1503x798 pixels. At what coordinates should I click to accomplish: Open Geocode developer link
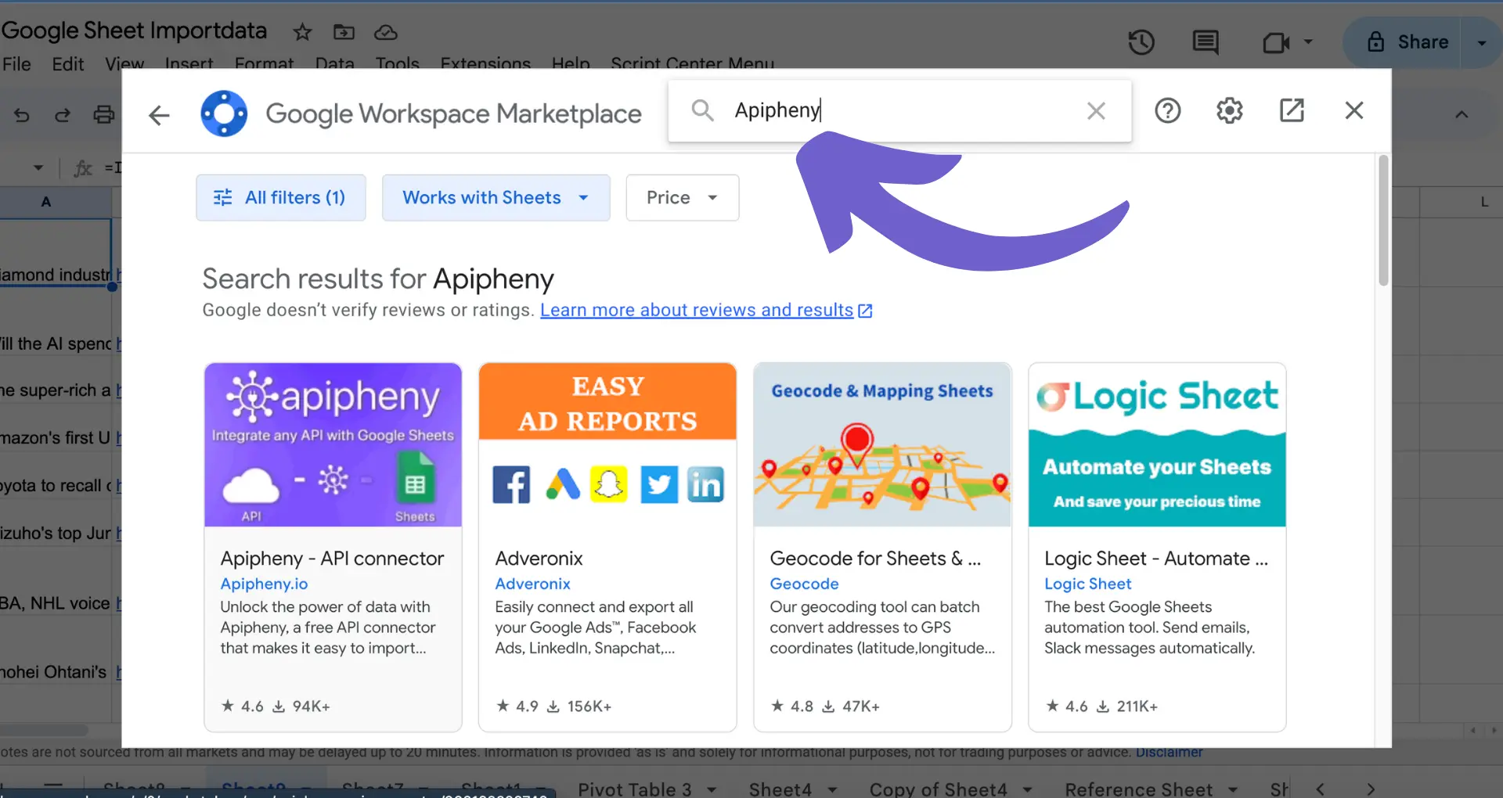point(804,584)
